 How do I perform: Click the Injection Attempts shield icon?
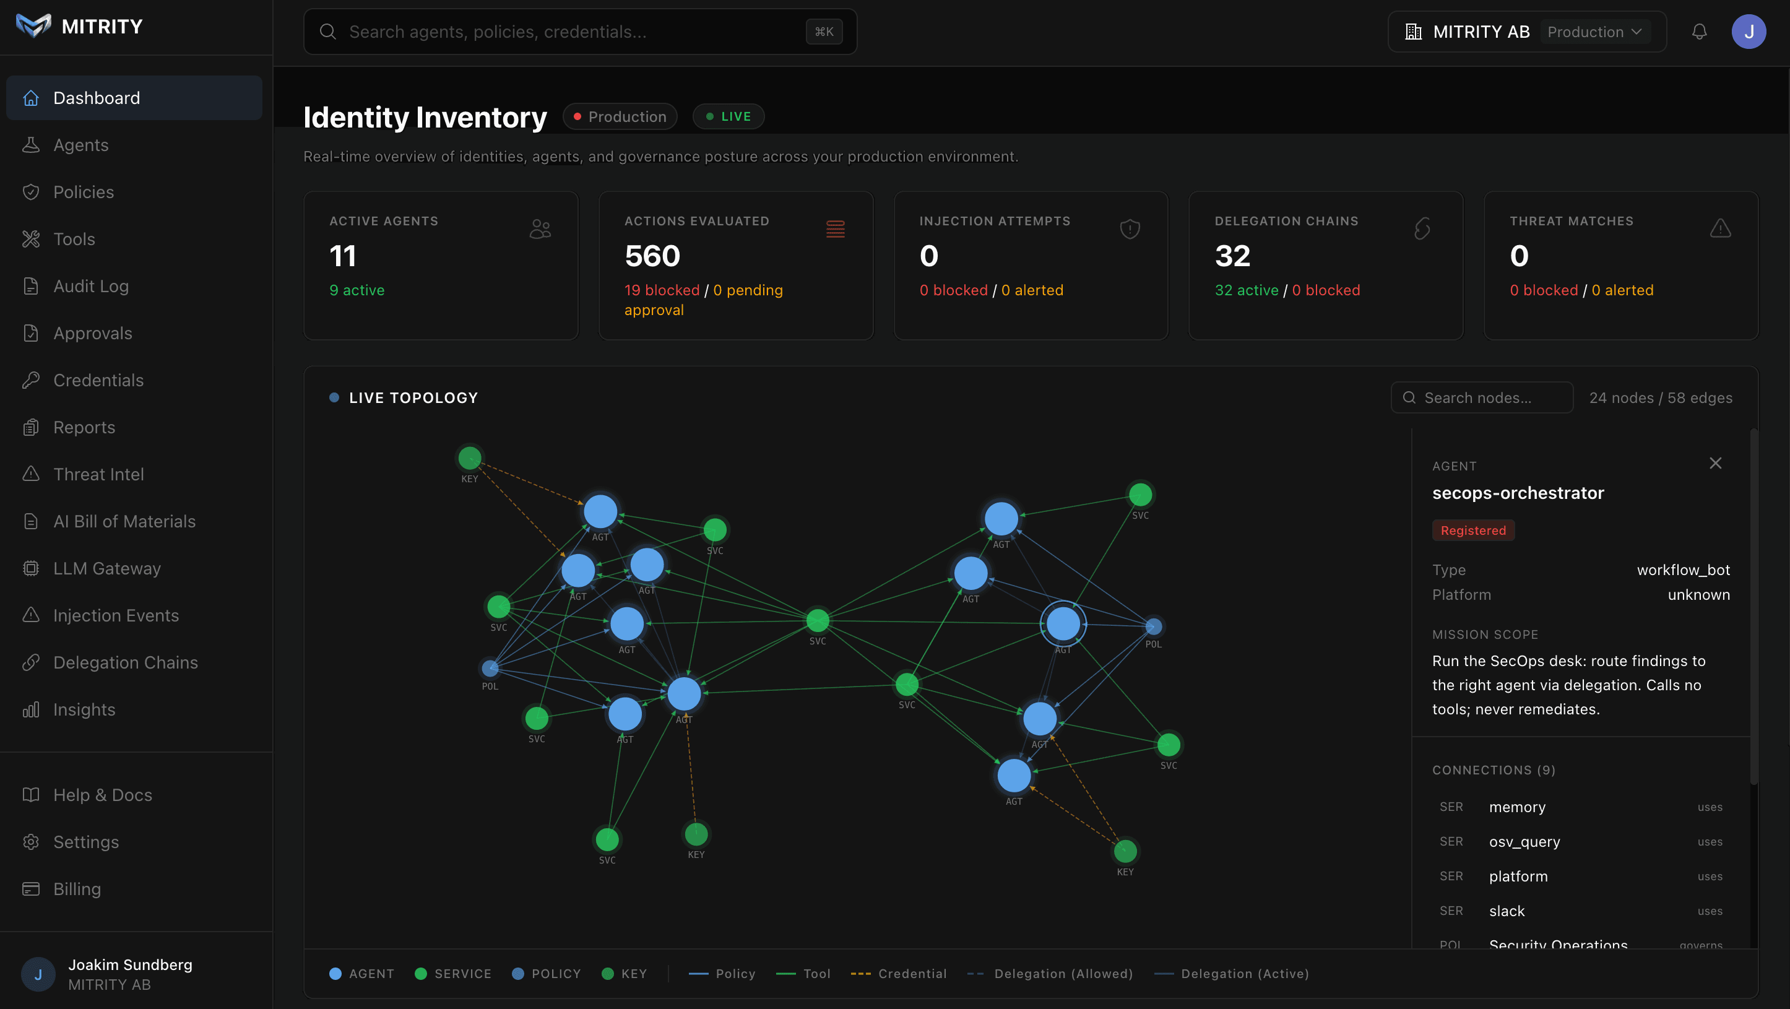click(1130, 228)
